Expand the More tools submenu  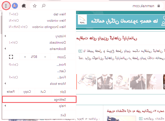pyautogui.click(x=39, y=84)
